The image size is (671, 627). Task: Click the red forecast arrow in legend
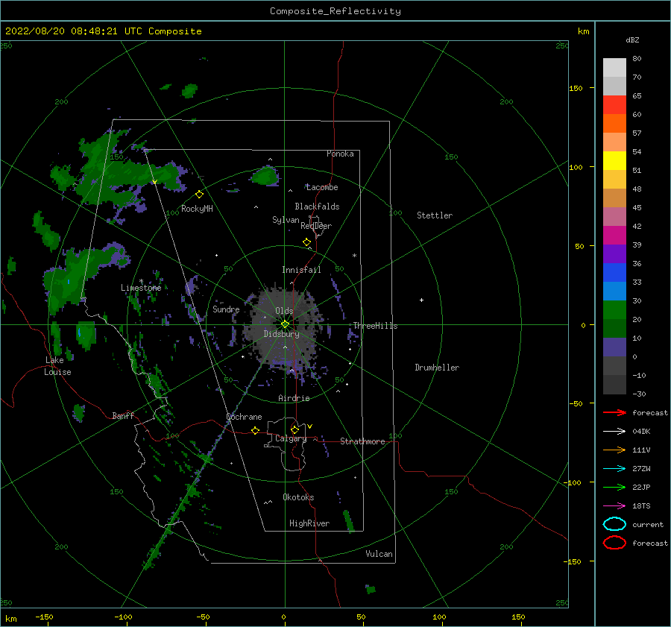pyautogui.click(x=614, y=412)
